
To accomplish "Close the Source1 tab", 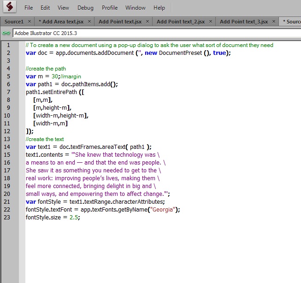I will 30,22.
